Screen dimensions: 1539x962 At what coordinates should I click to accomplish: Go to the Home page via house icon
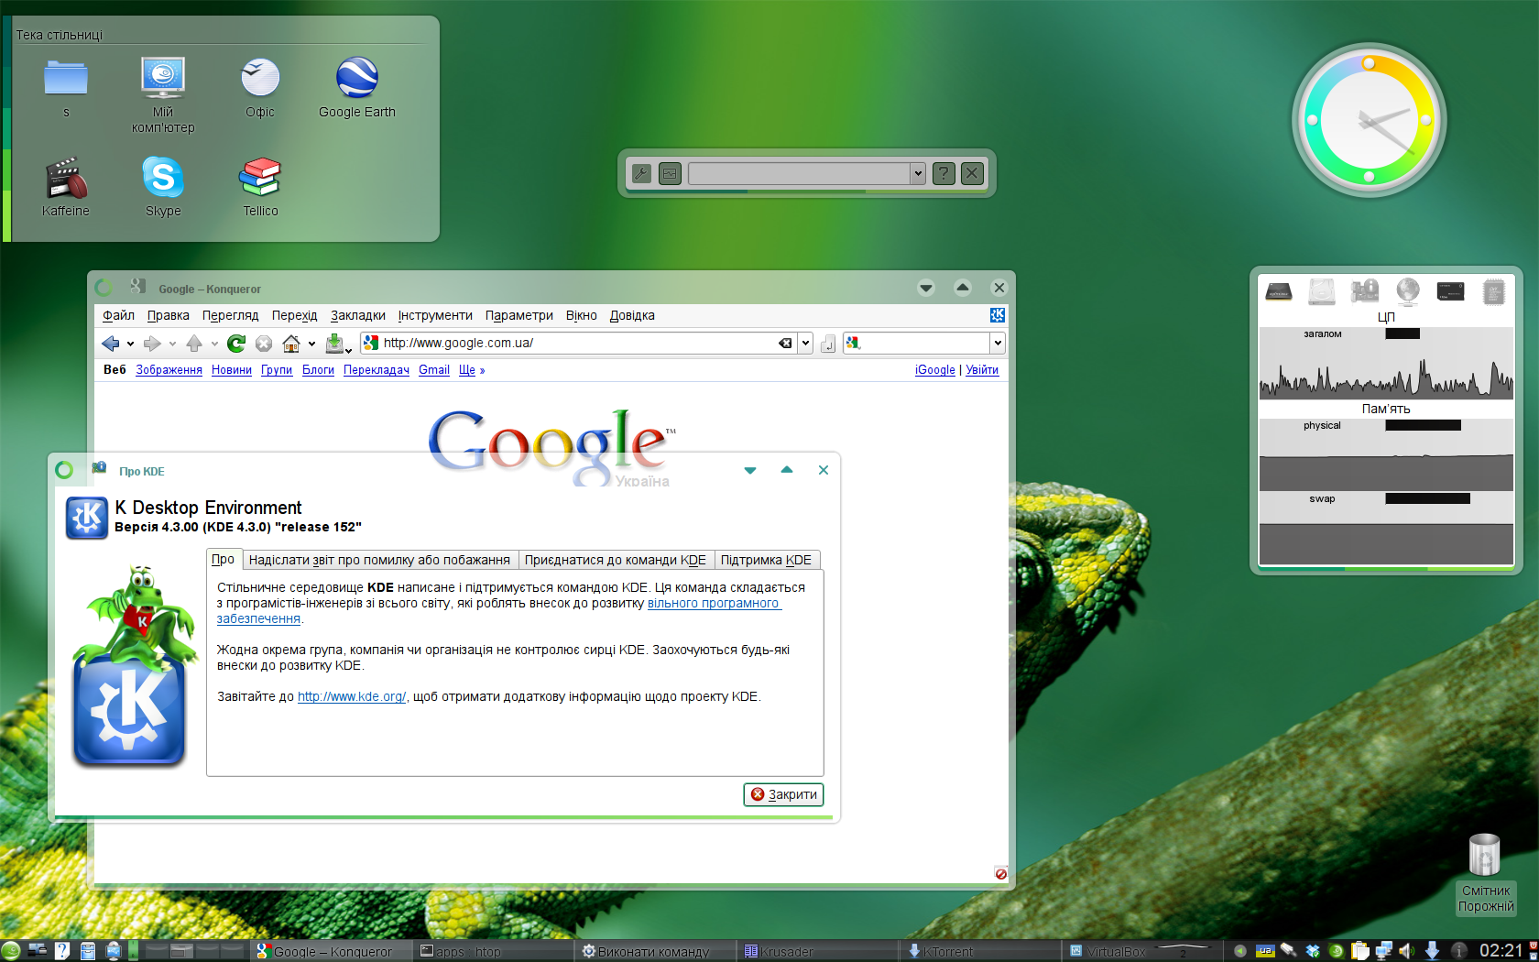tap(291, 344)
